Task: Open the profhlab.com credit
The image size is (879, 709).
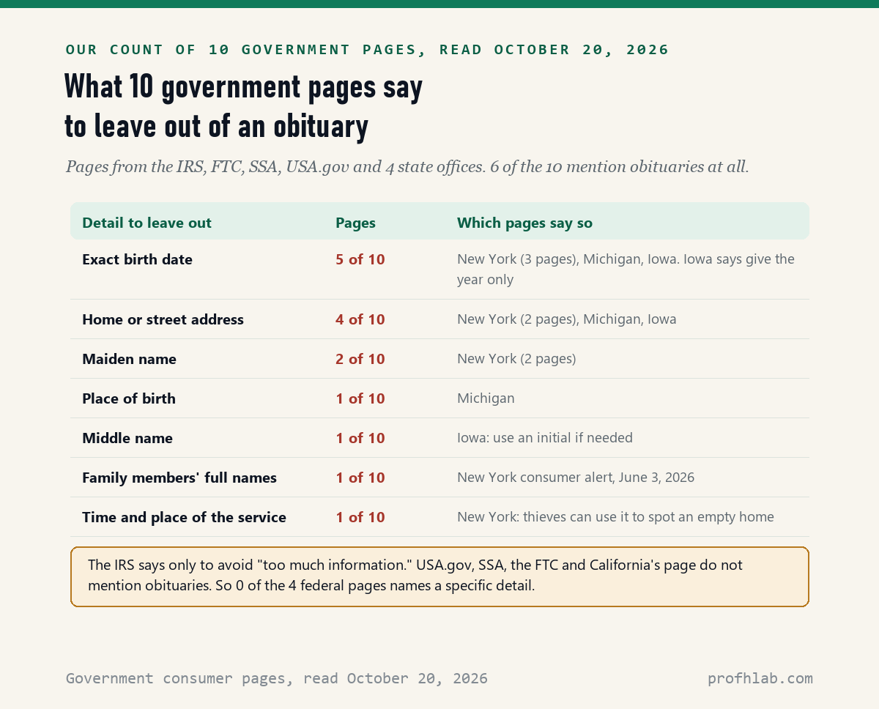Action: pyautogui.click(x=760, y=678)
